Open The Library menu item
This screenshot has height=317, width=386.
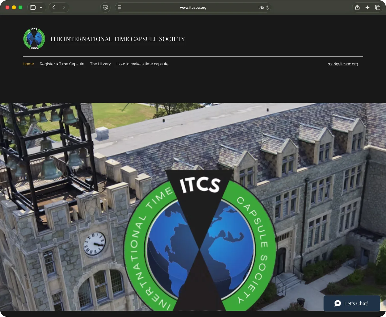point(100,64)
